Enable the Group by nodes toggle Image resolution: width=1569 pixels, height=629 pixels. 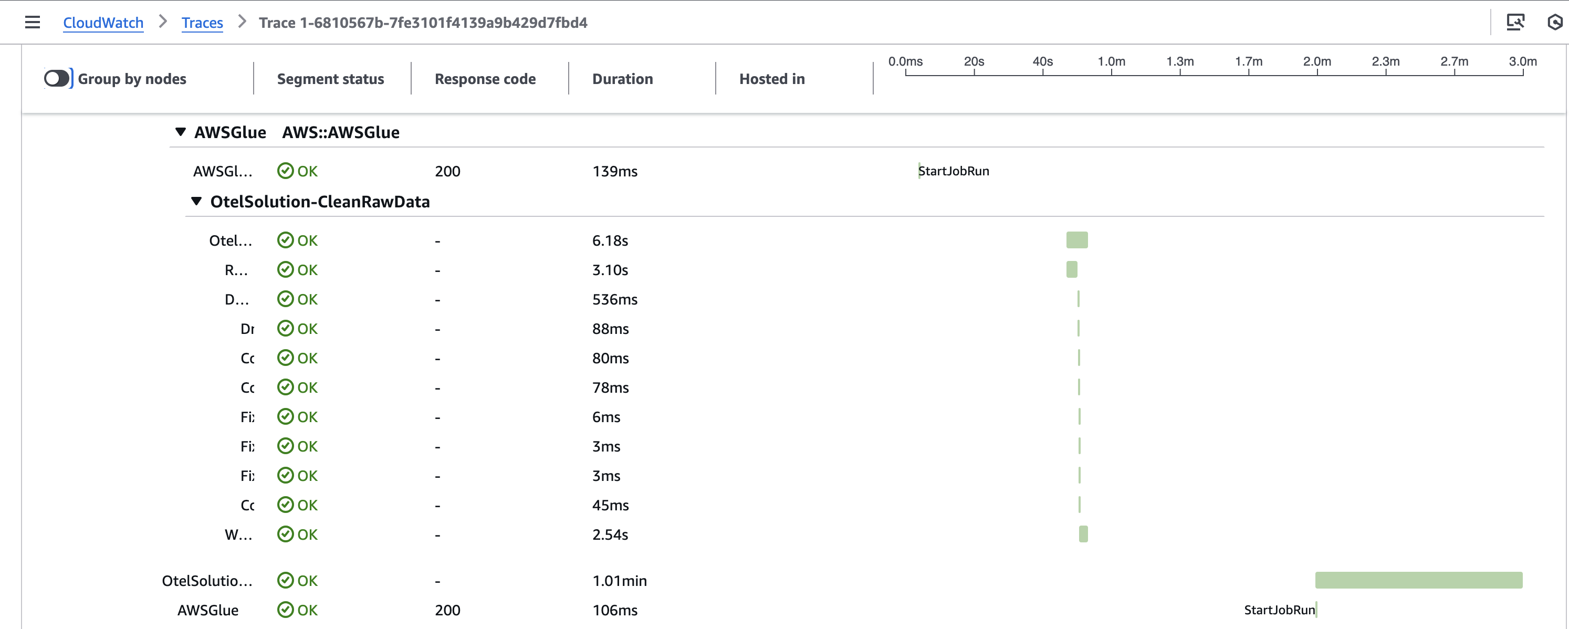click(x=57, y=78)
